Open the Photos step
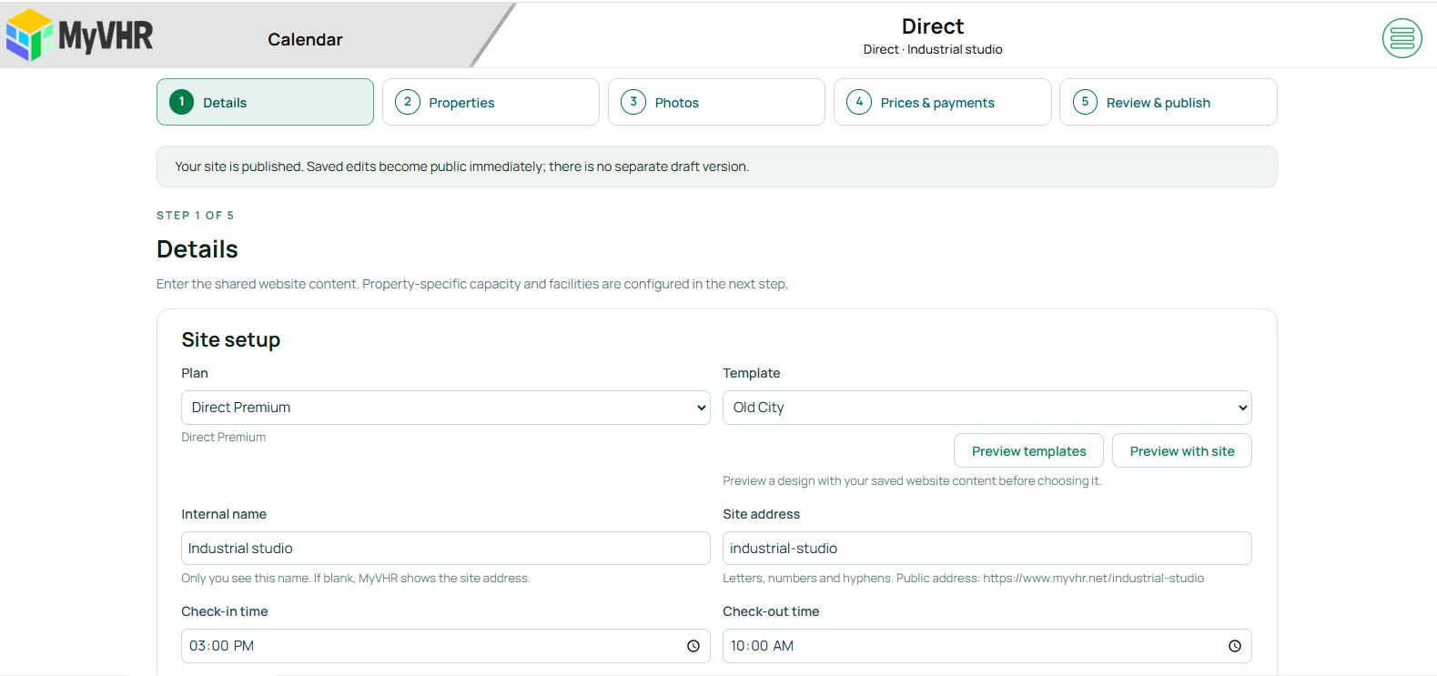 [716, 102]
